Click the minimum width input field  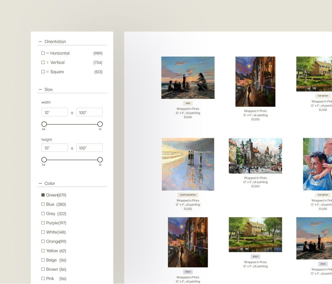point(54,112)
